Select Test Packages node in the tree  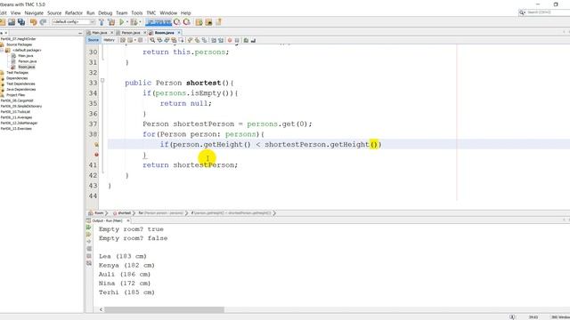pos(17,73)
